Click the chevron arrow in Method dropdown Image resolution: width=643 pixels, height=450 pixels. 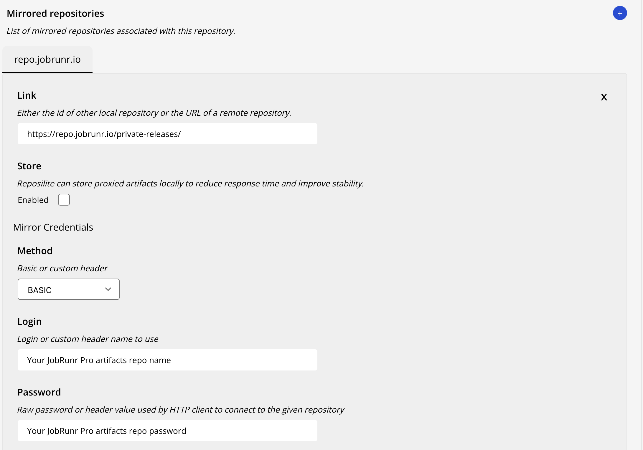pos(108,289)
